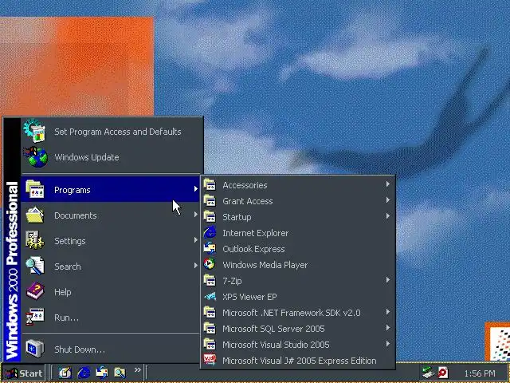Choose Run... from the Start menu

coord(111,317)
